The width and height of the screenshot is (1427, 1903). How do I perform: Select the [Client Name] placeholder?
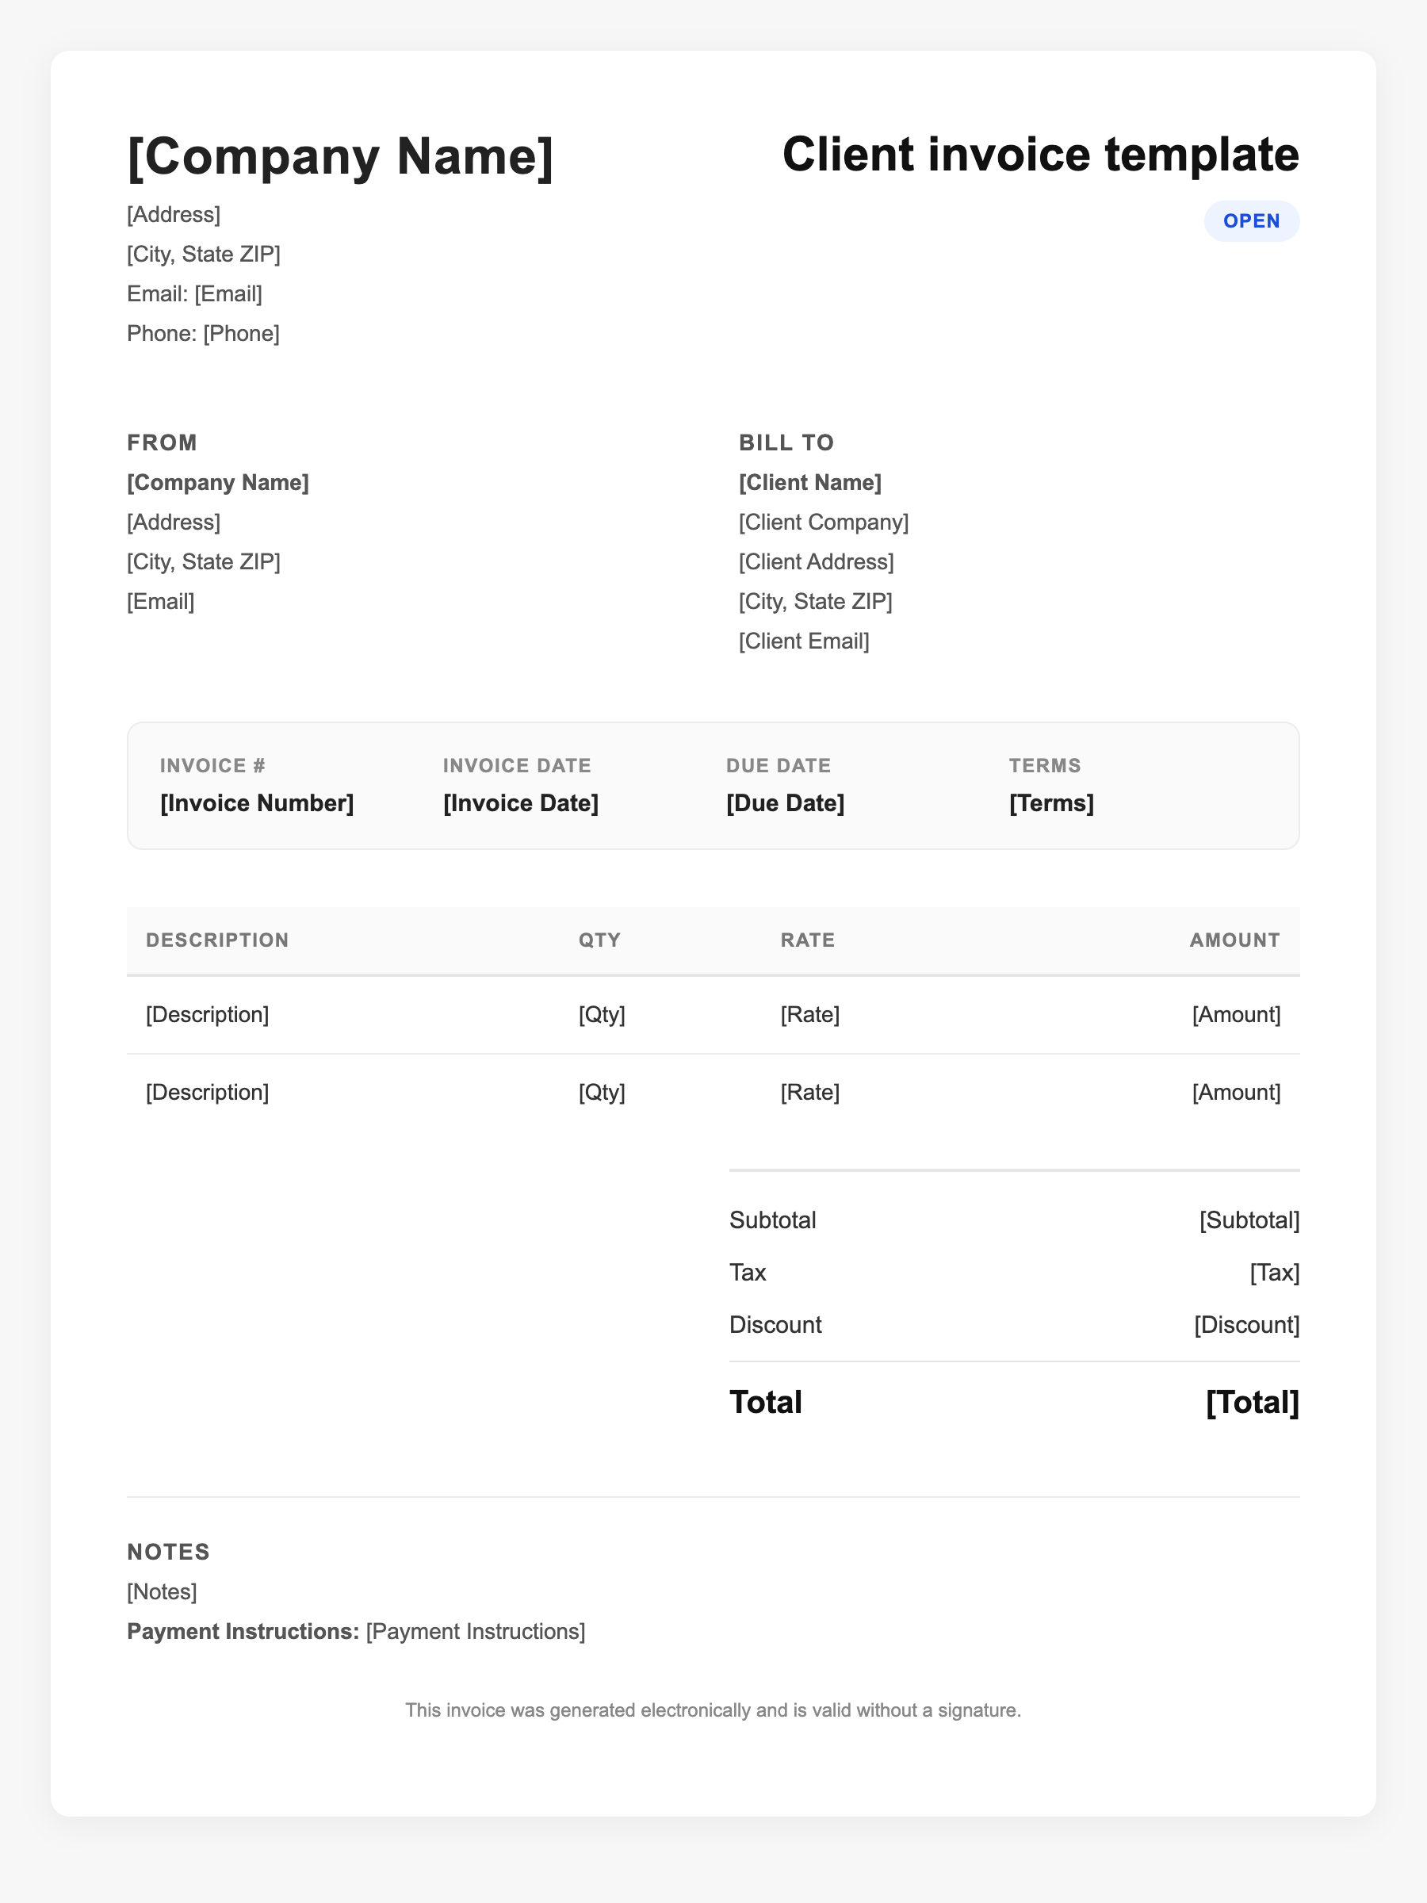click(x=809, y=483)
